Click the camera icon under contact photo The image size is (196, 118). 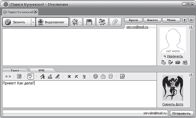tap(178, 63)
